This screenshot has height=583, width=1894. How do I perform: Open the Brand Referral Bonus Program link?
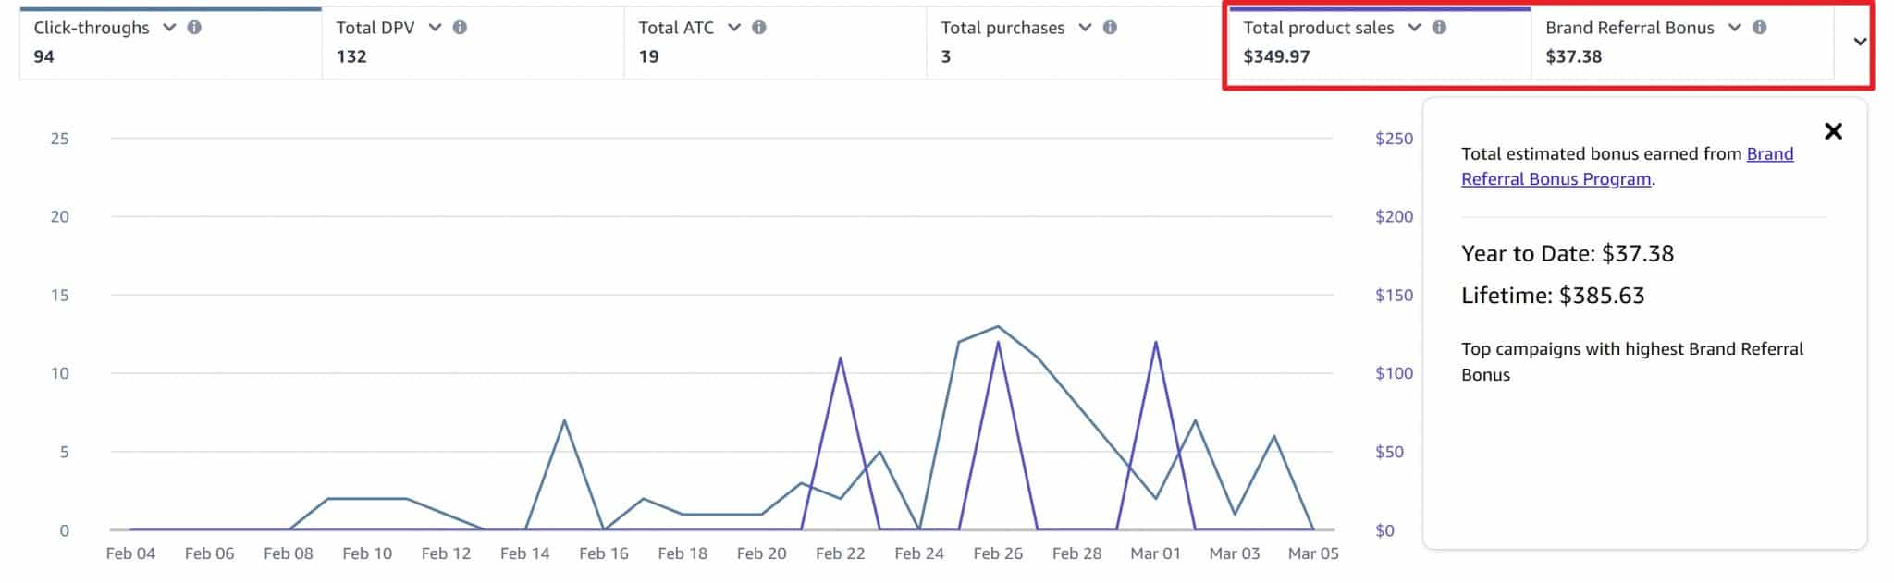(x=1556, y=179)
